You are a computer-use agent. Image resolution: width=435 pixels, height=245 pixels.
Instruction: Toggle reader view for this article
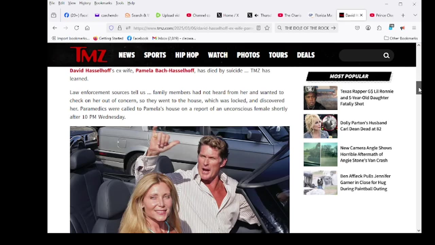[x=259, y=28]
